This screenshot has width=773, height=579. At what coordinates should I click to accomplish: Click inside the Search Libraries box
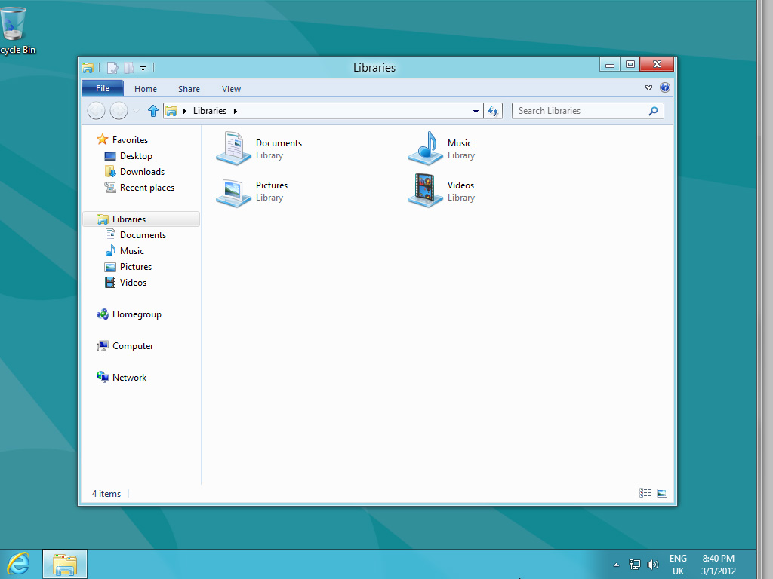581,110
